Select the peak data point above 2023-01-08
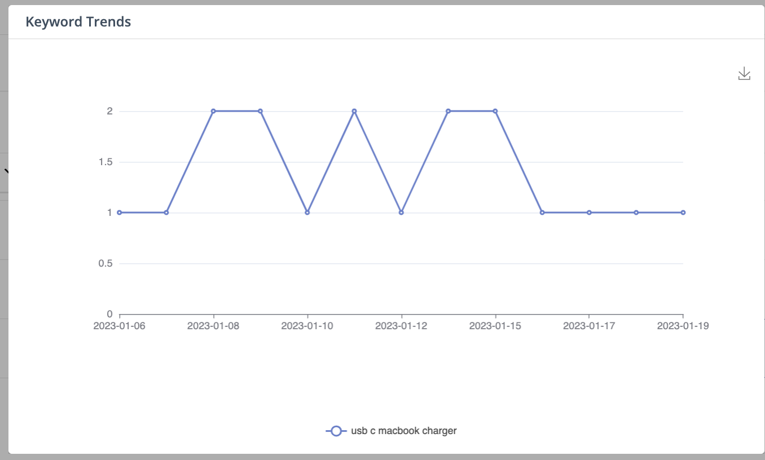The height and width of the screenshot is (460, 765). pyautogui.click(x=213, y=111)
